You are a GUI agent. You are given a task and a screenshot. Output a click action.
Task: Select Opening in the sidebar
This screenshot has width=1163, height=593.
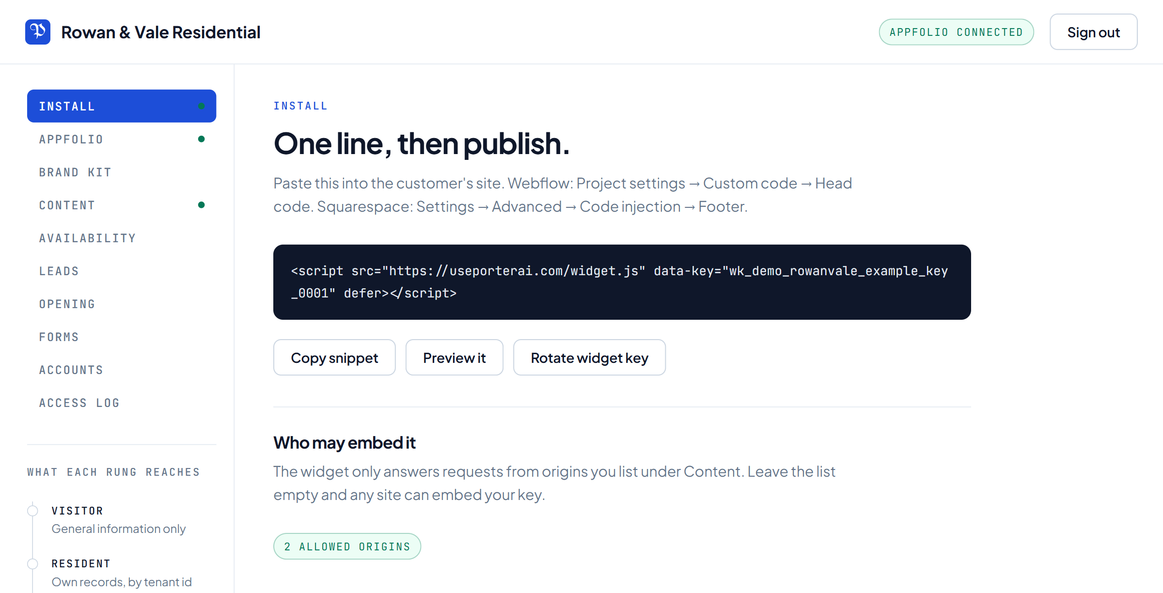pyautogui.click(x=122, y=304)
